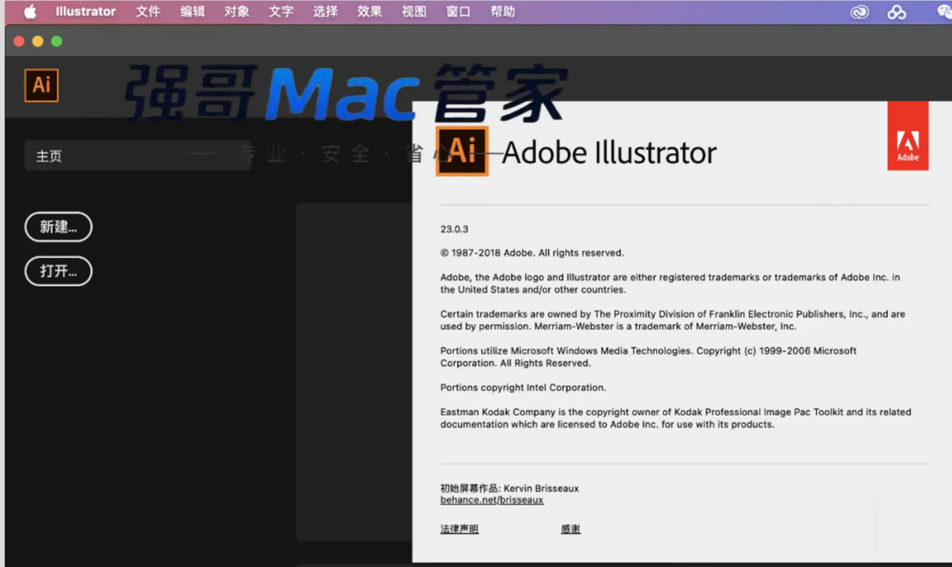Click the 打开... button

tap(58, 271)
